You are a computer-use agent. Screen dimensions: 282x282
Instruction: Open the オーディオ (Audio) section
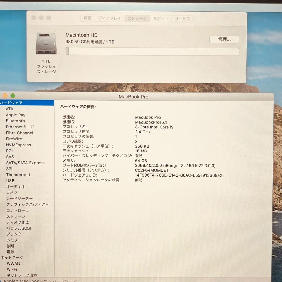pos(14,186)
